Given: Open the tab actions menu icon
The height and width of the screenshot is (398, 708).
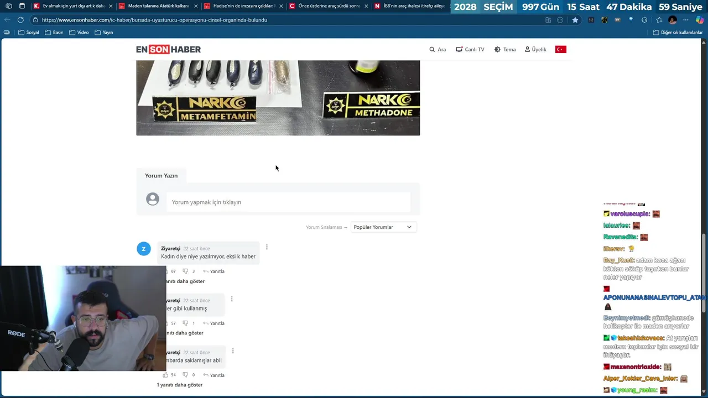Looking at the screenshot, I should 22,6.
